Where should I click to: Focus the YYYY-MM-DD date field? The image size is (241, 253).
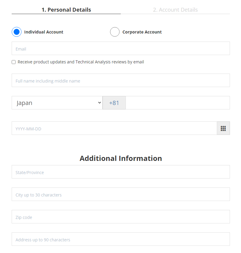[x=114, y=128]
